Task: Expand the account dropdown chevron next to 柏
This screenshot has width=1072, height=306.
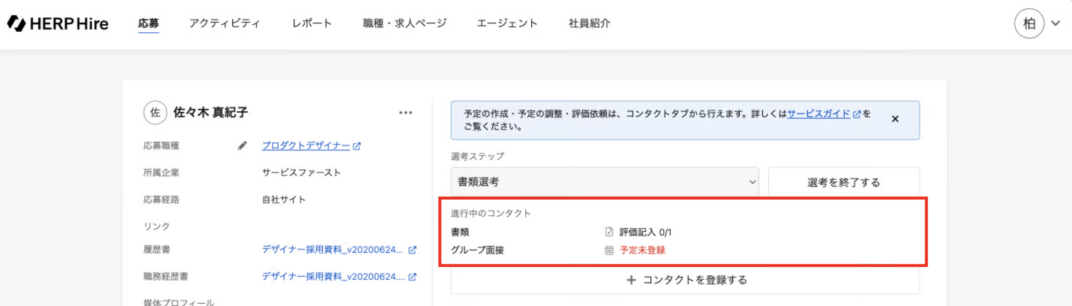Action: pos(1056,23)
